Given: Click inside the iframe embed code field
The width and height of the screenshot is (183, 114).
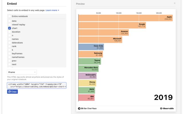Looking at the screenshot, I should pos(37,85).
